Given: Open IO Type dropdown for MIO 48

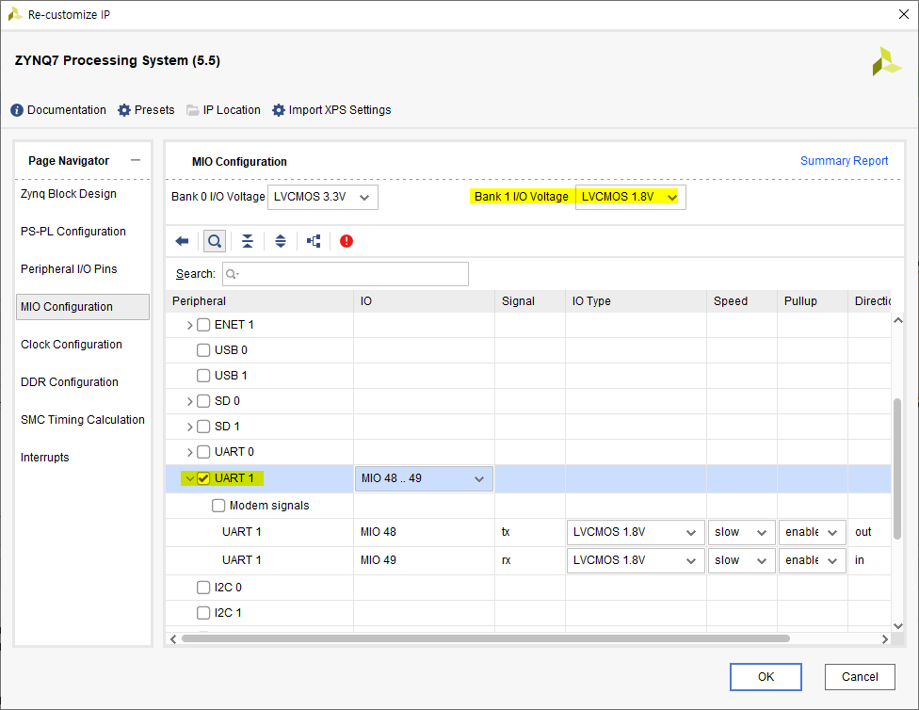Looking at the screenshot, I should pos(636,532).
